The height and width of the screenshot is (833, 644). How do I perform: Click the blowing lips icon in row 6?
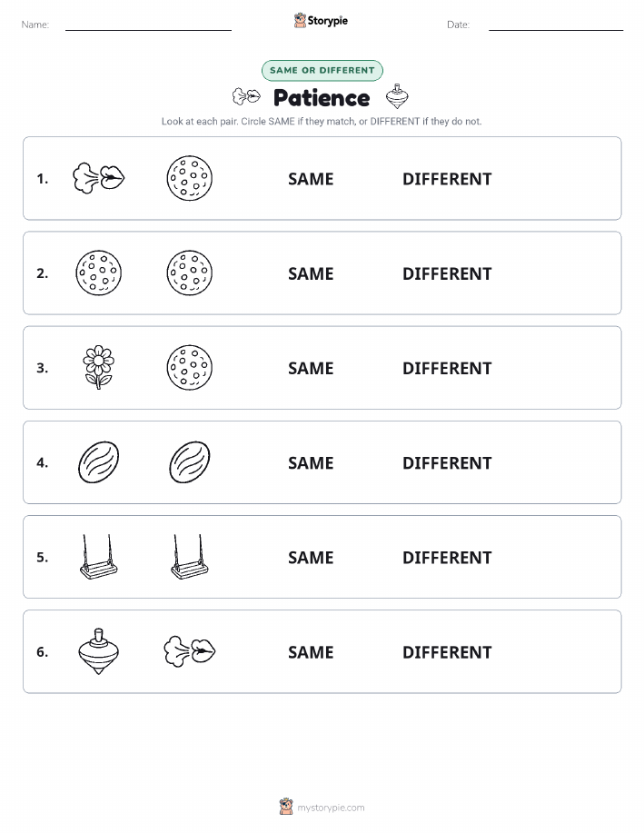tap(190, 651)
